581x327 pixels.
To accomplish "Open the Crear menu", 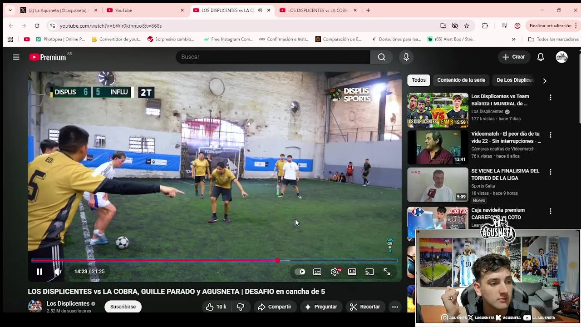I will [x=513, y=57].
